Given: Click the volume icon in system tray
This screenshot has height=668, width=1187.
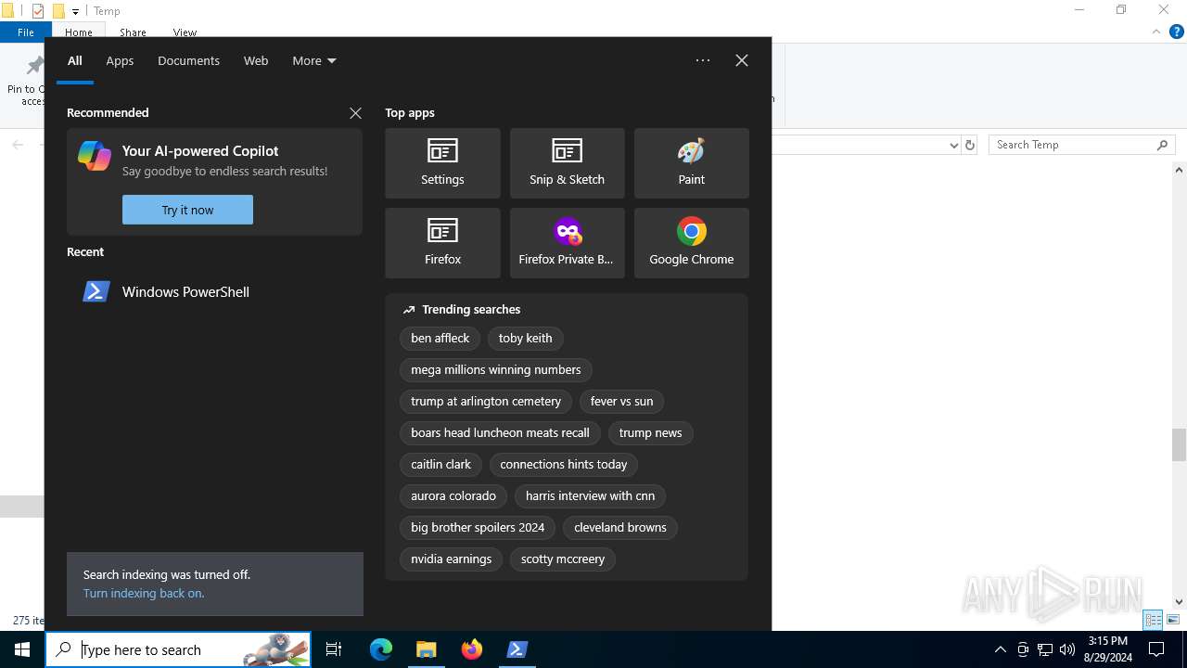Looking at the screenshot, I should coord(1067,649).
